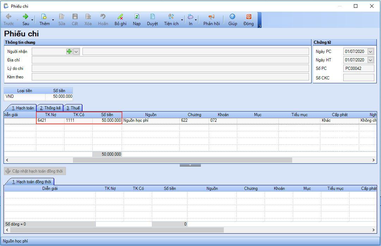The image size is (381, 246).
Task: Open the Ngày HT date dropdown
Action: pos(370,60)
